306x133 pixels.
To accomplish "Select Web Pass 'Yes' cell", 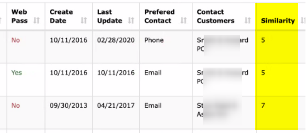I will (16, 73).
